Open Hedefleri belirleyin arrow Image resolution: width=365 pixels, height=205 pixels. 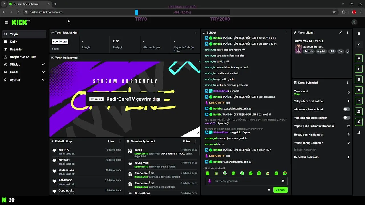[x=348, y=157]
